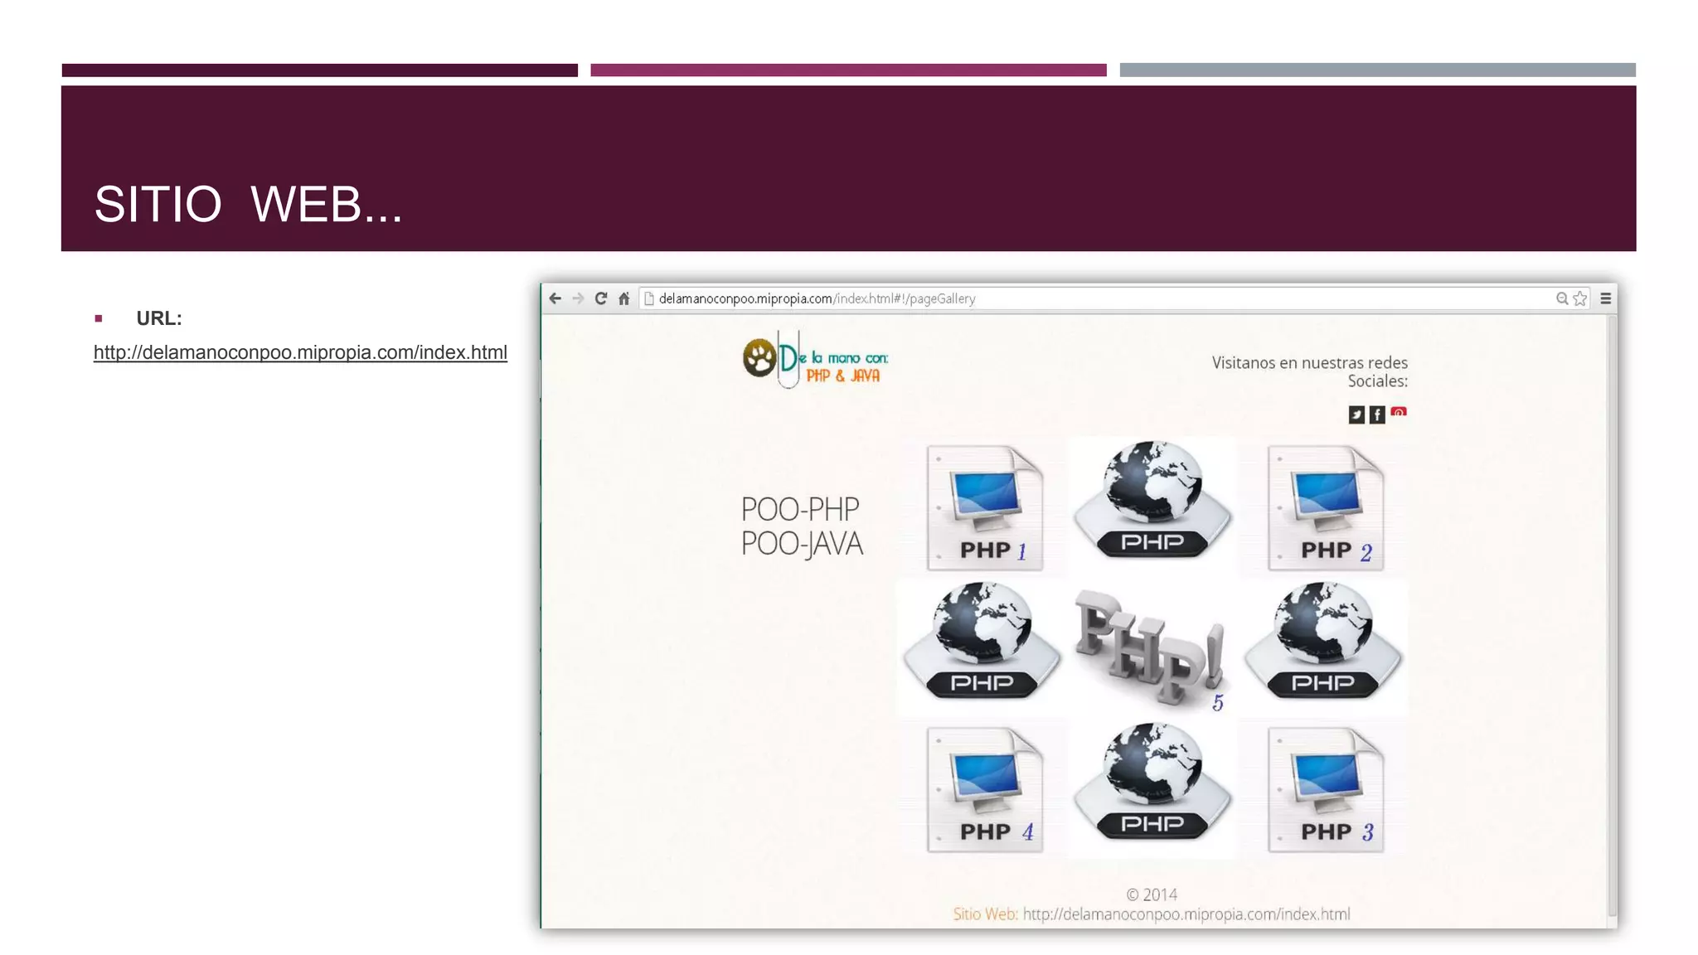Open the PHP 3 gallery thumbnail

tap(1325, 789)
